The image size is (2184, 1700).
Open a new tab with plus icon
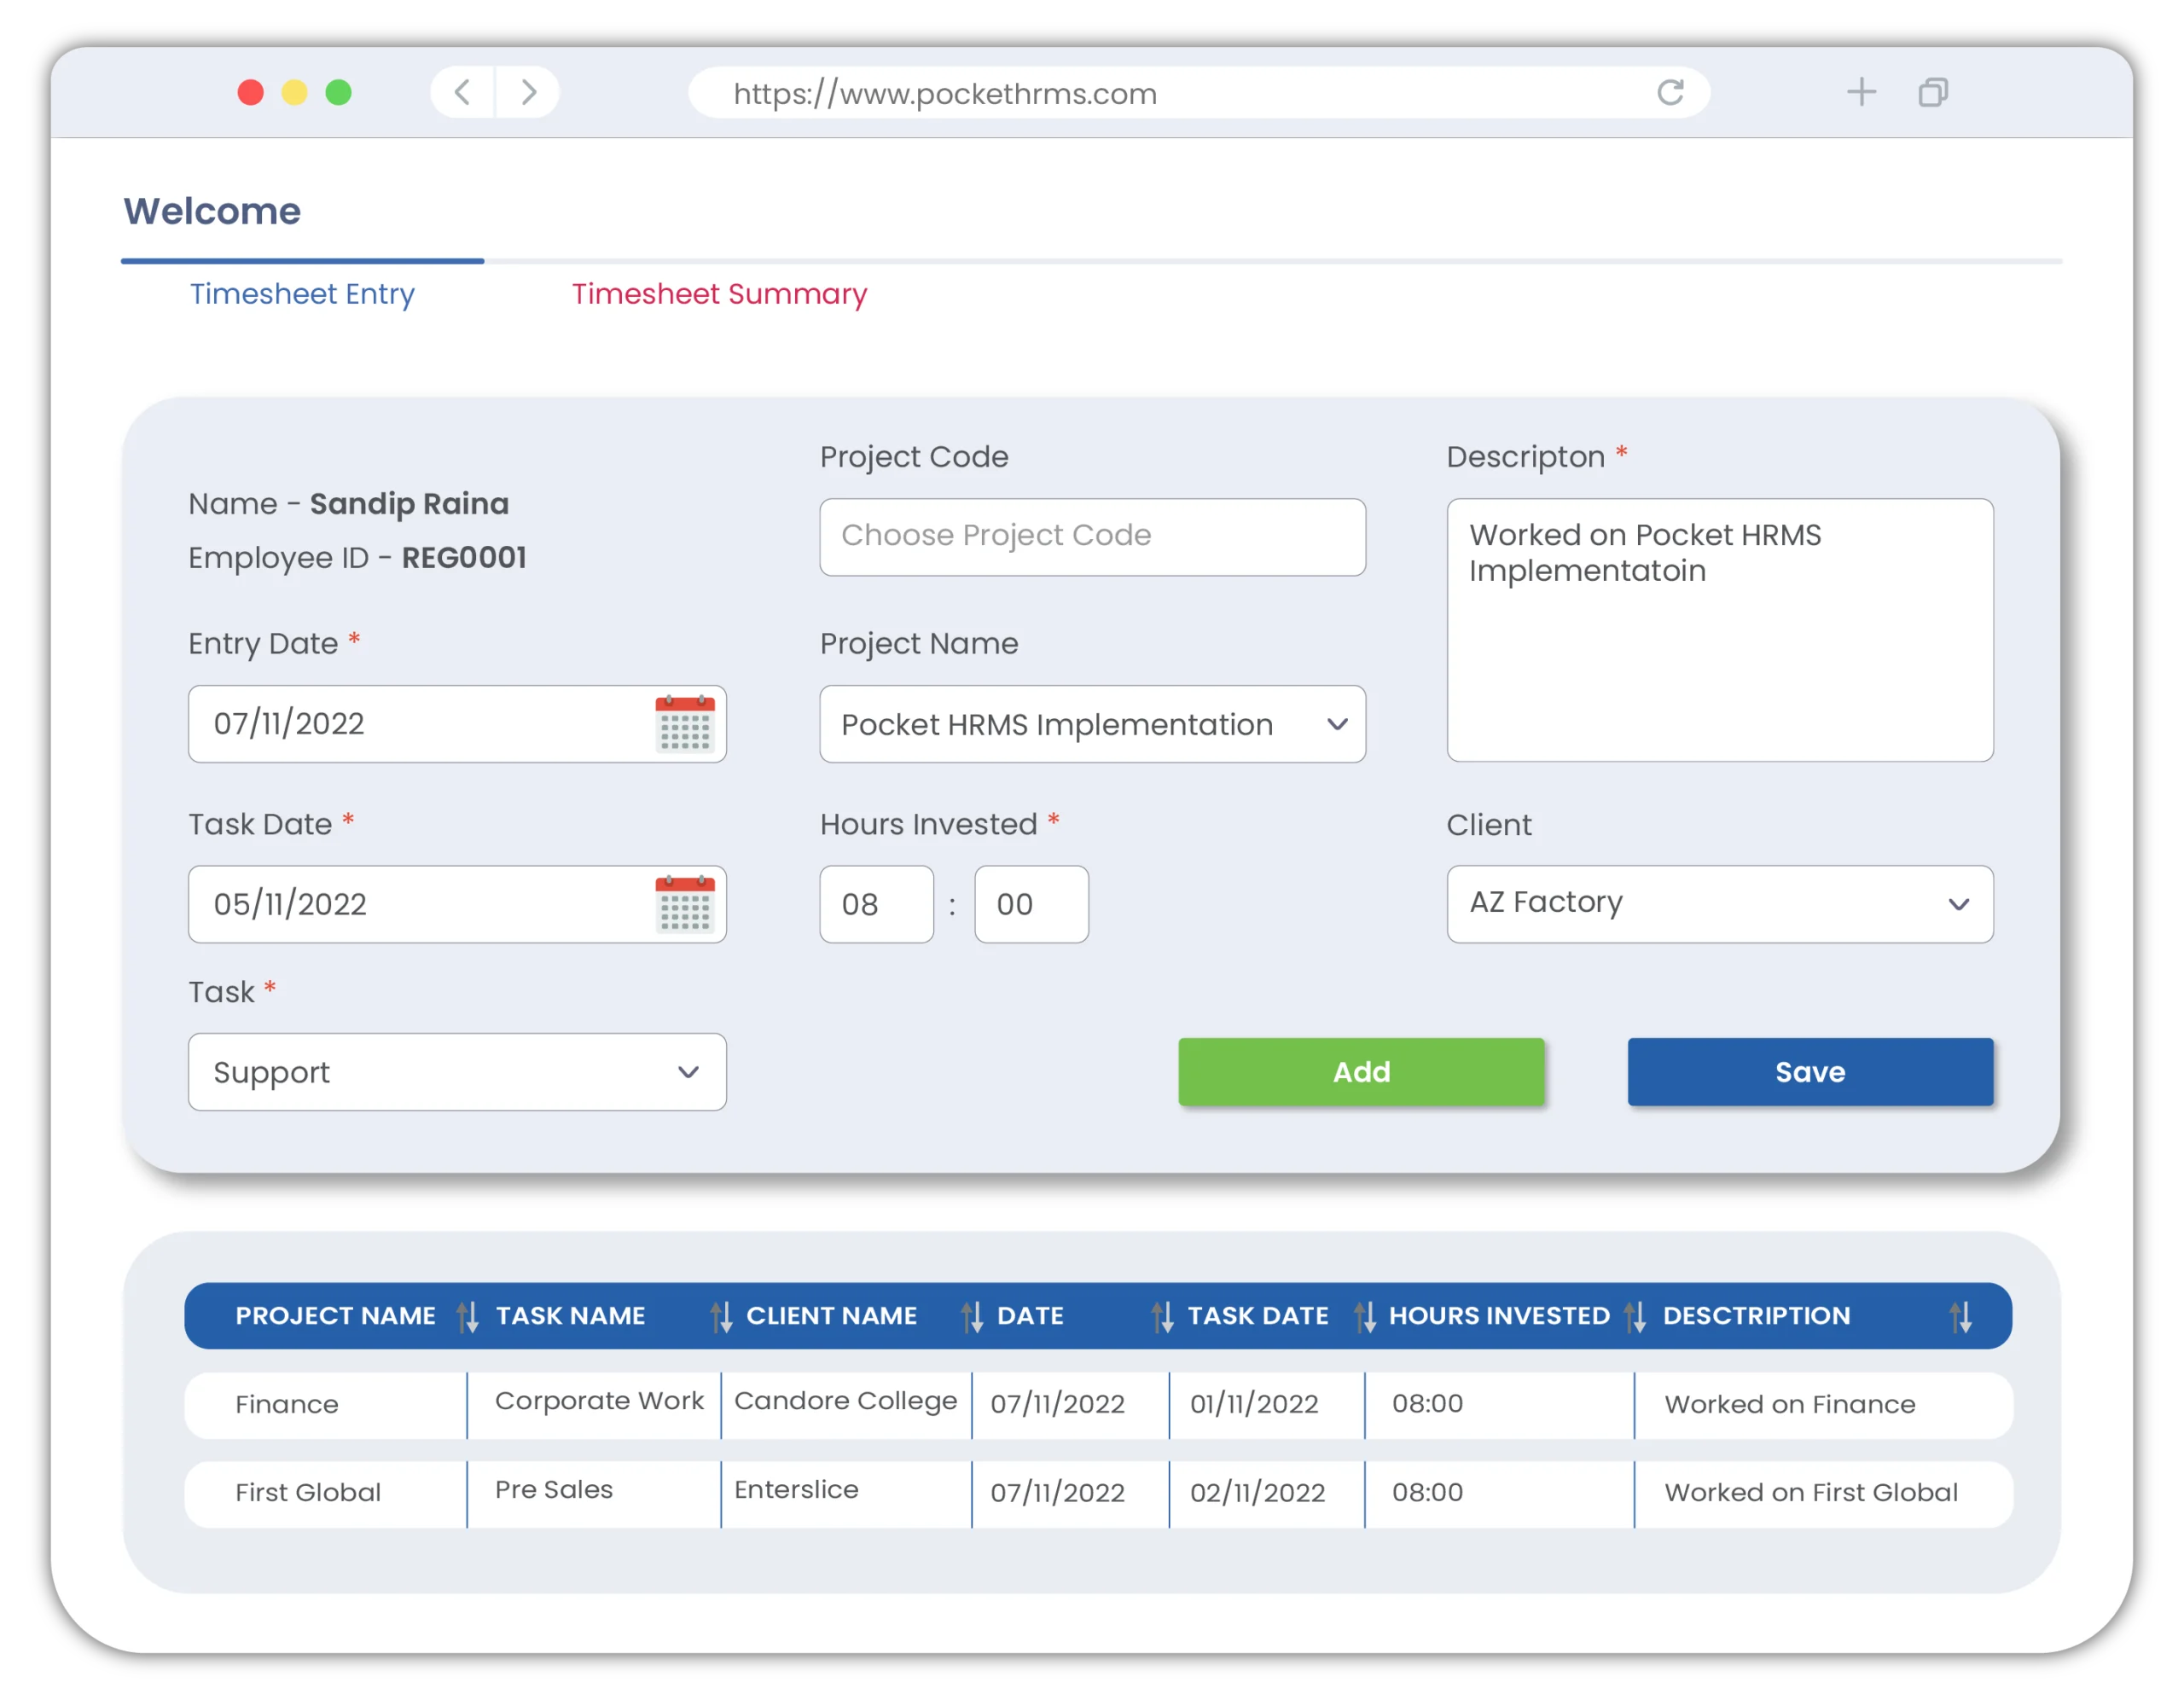pos(1861,93)
